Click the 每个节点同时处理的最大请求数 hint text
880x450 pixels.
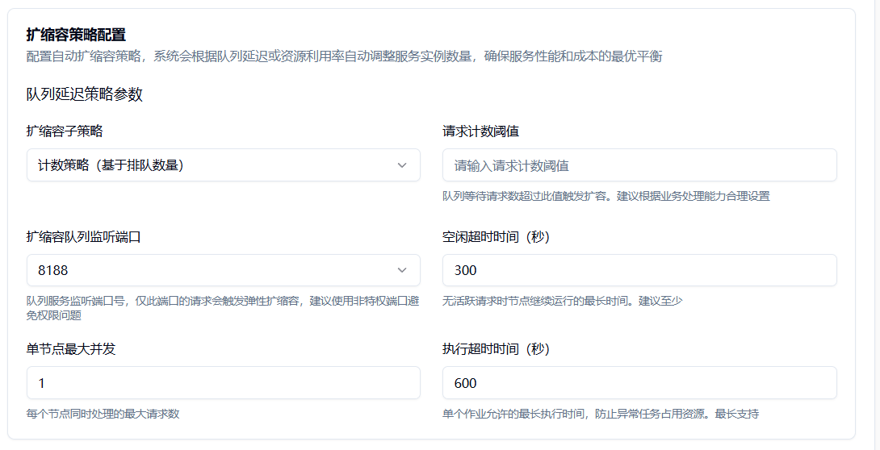pos(103,414)
